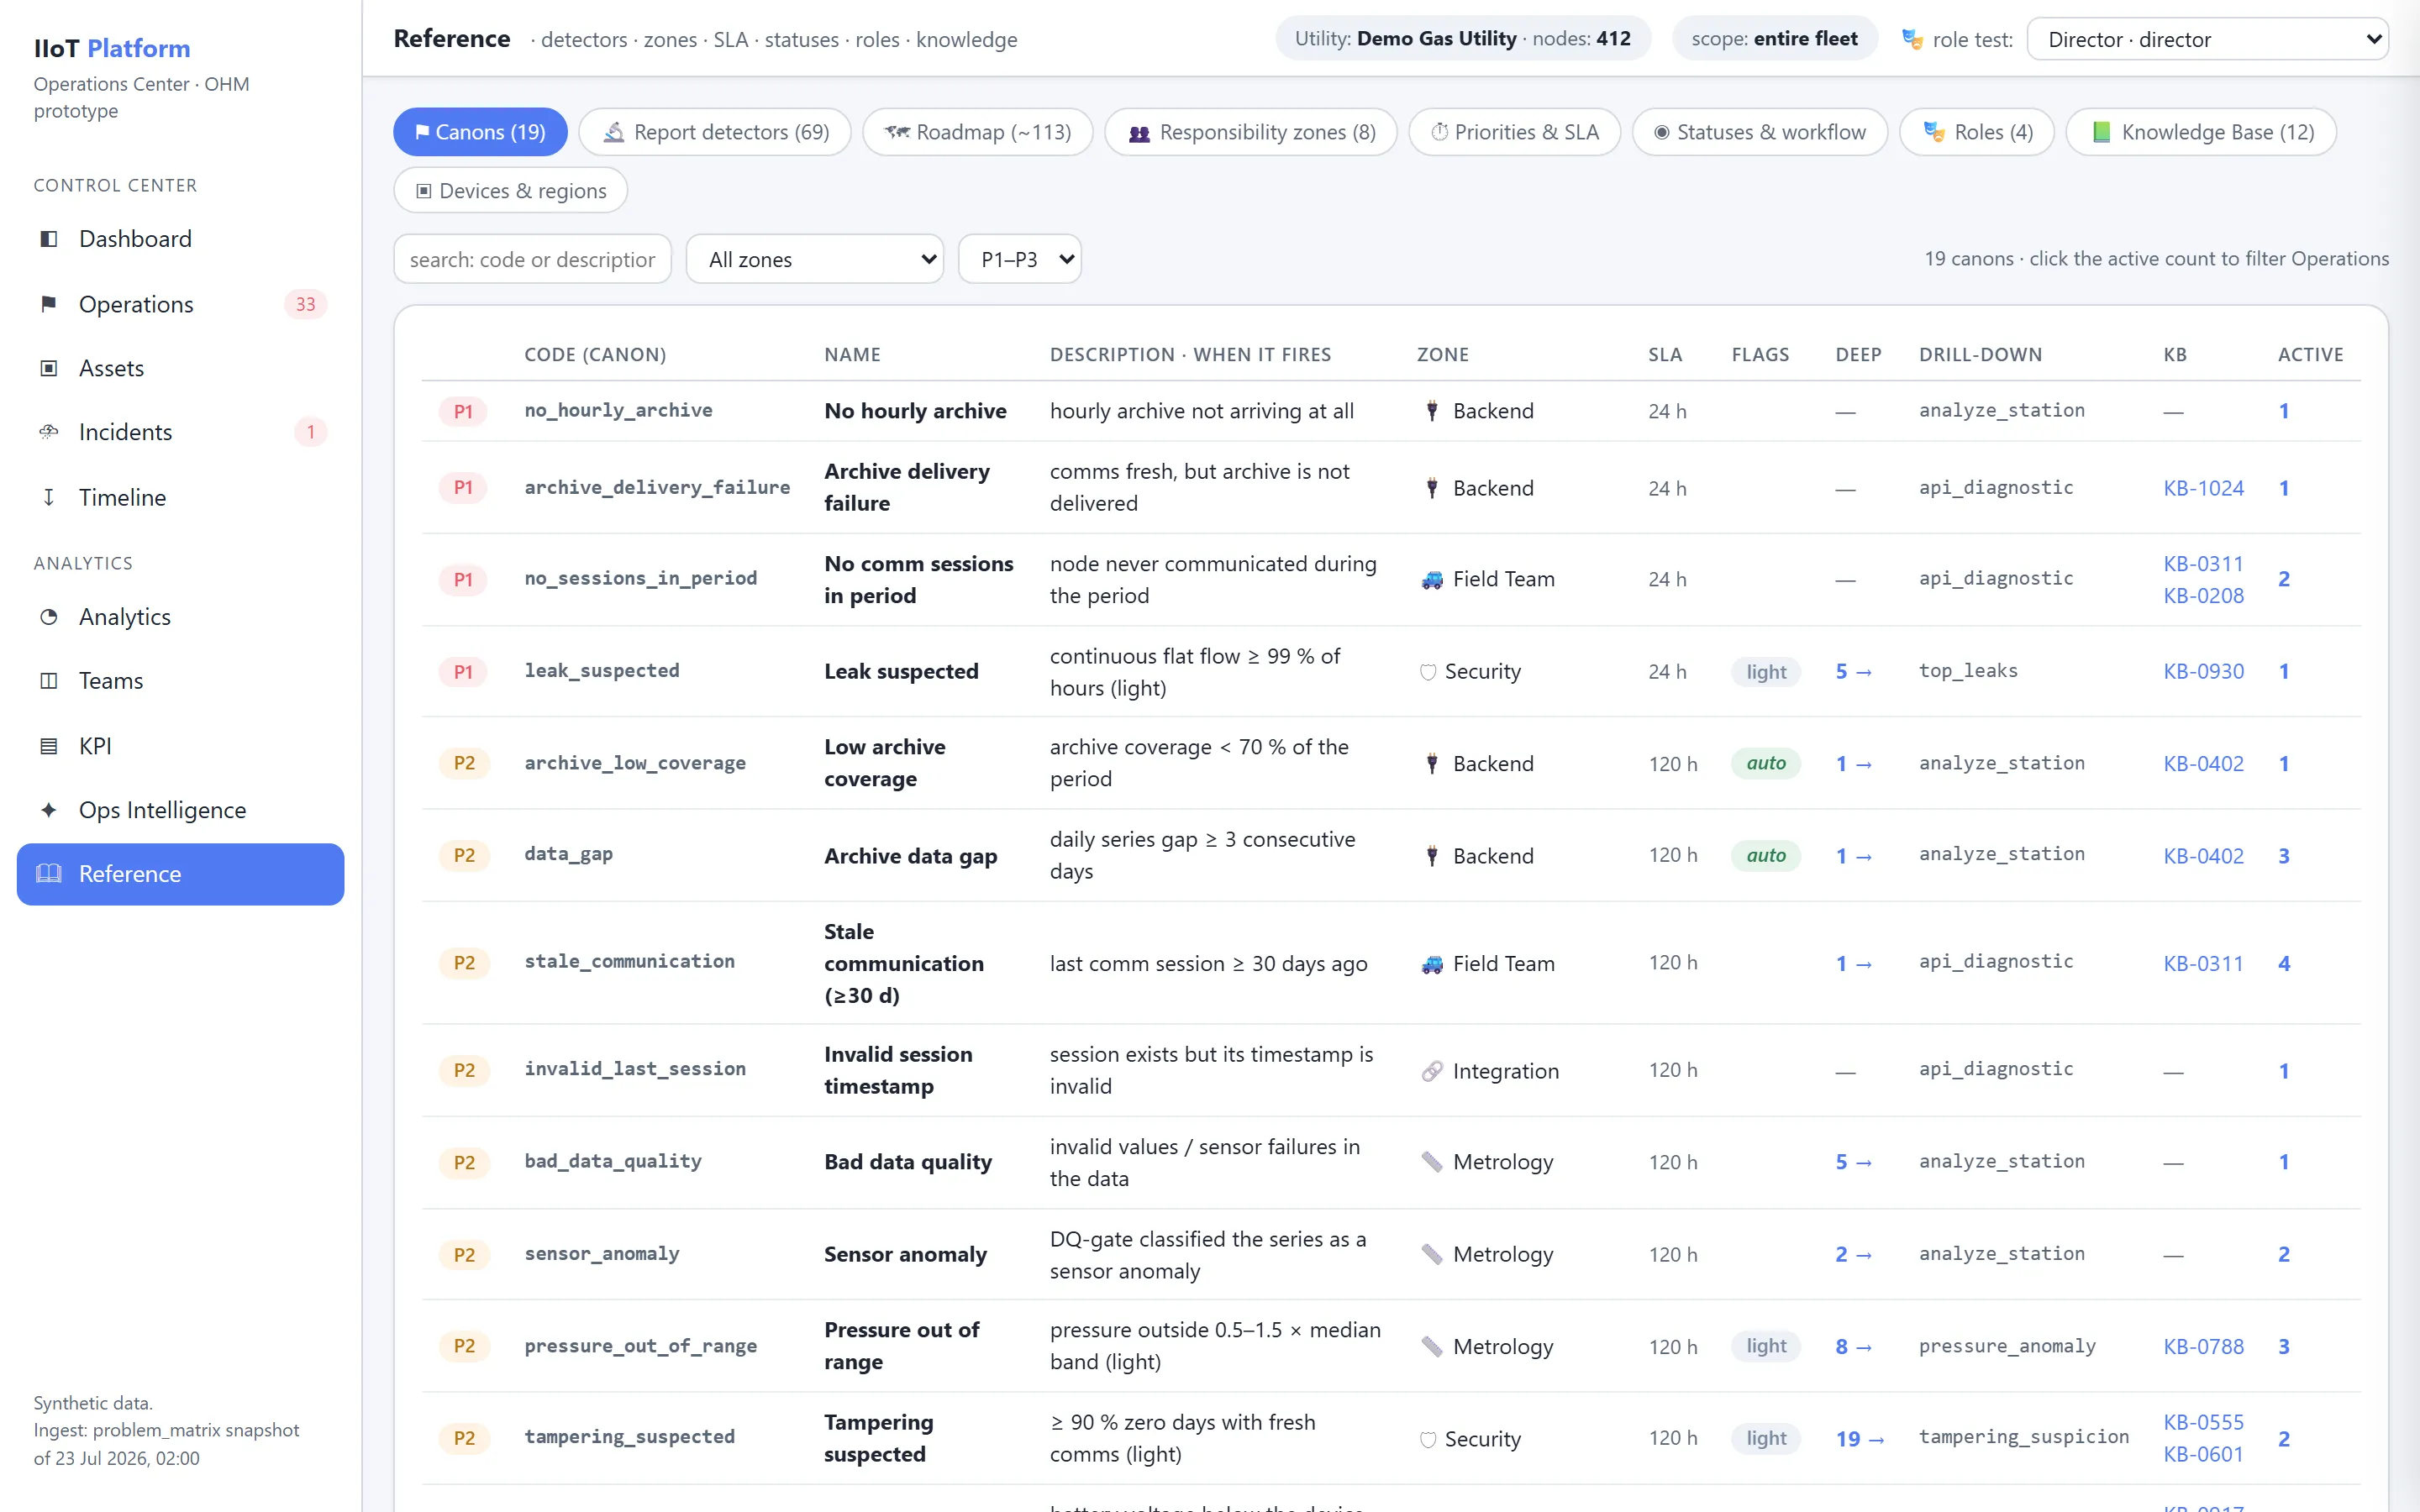Click top_leaks drill-down text
Screen dimensions: 2420x1512
click(x=1967, y=671)
